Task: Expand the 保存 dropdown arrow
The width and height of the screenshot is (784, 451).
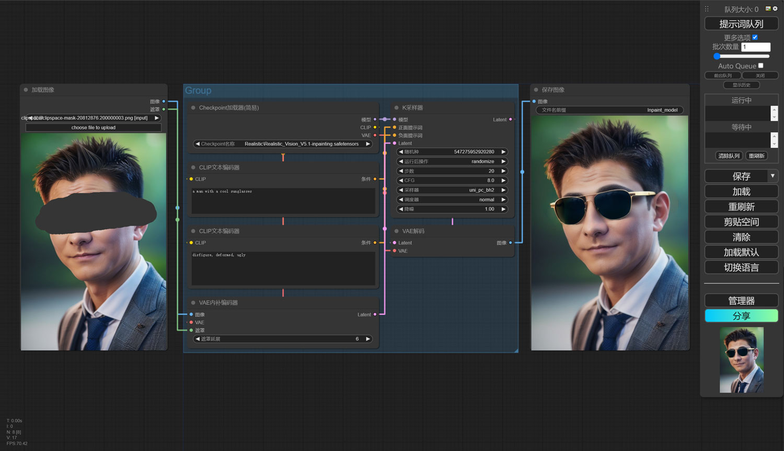Action: [773, 176]
